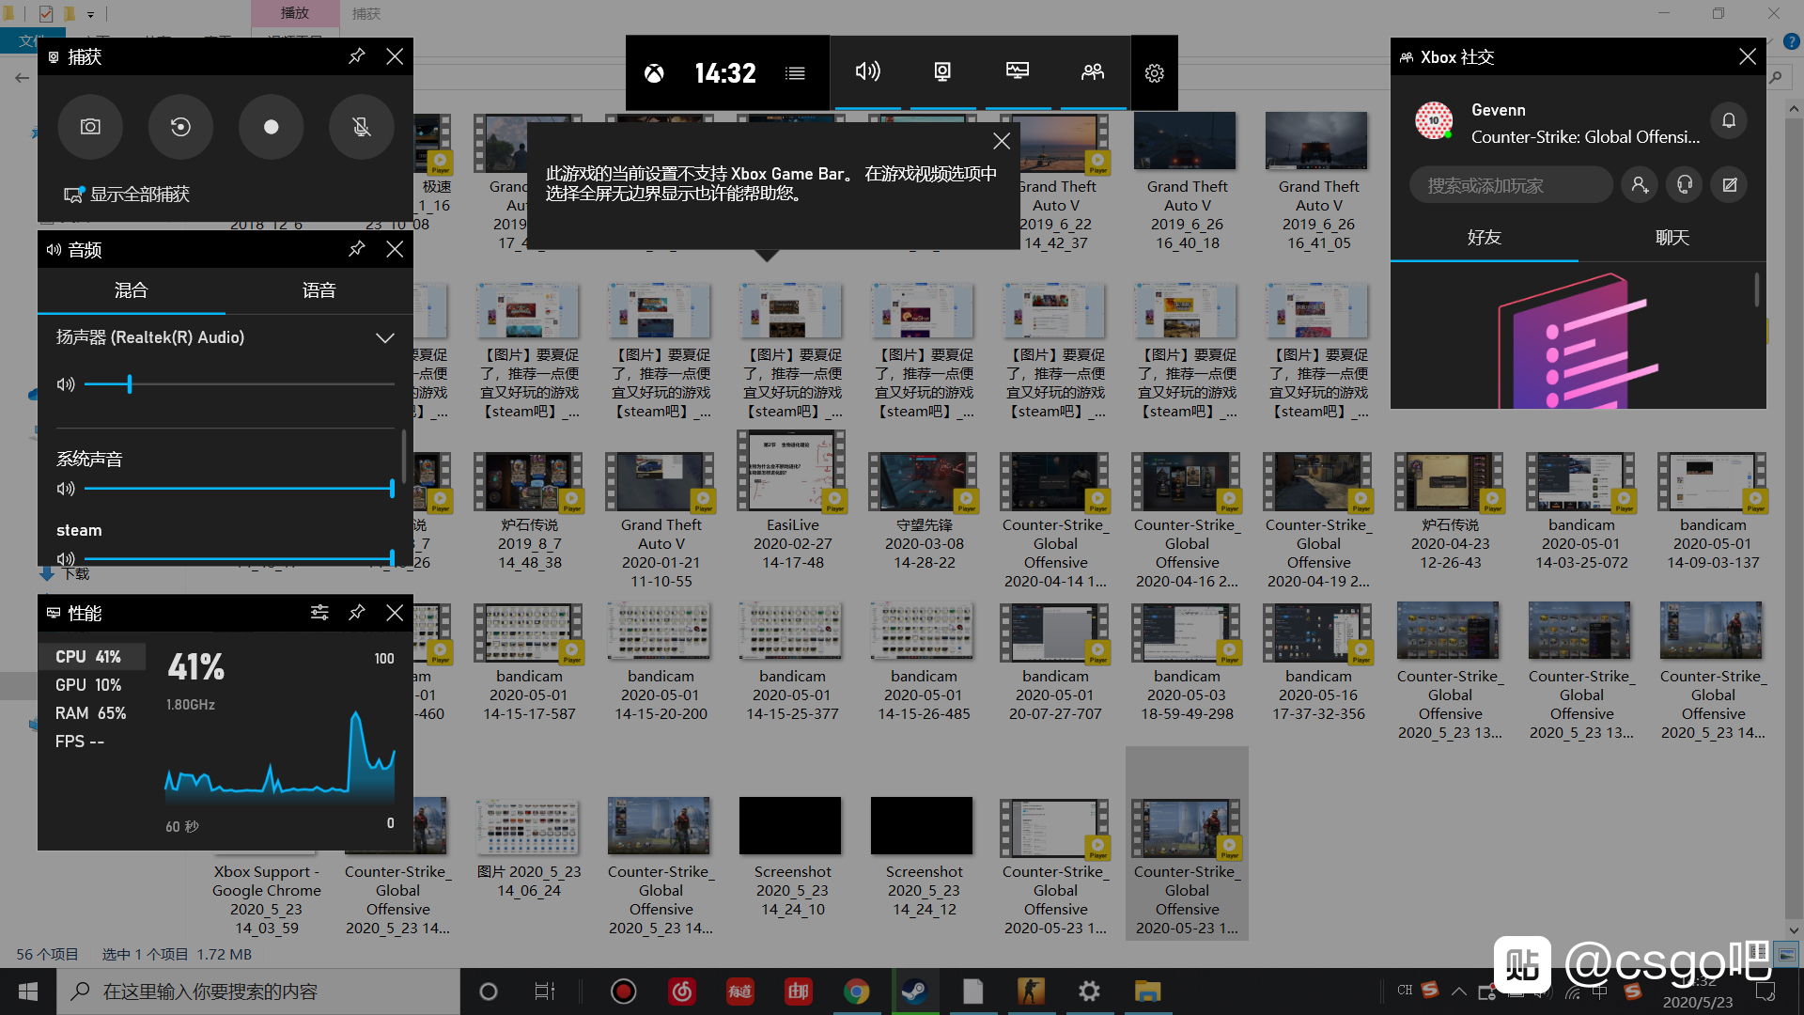Expand the Realtek speaker device dropdown
Image resolution: width=1804 pixels, height=1015 pixels.
tap(384, 337)
